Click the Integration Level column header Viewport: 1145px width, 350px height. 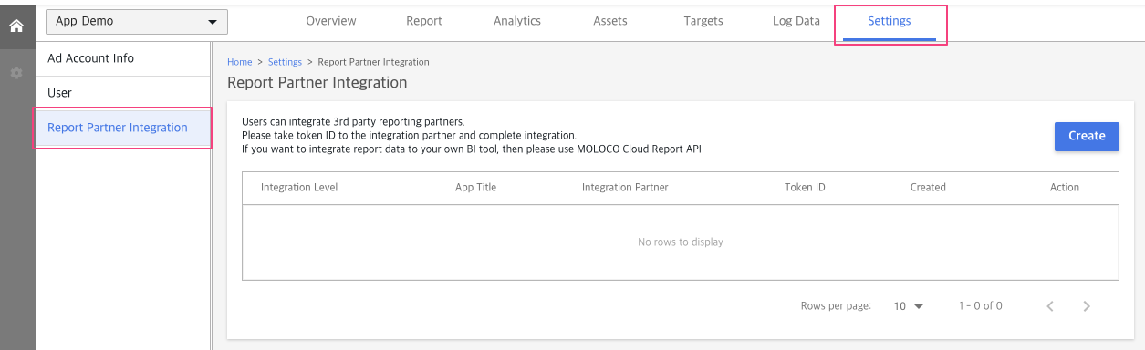coord(299,188)
